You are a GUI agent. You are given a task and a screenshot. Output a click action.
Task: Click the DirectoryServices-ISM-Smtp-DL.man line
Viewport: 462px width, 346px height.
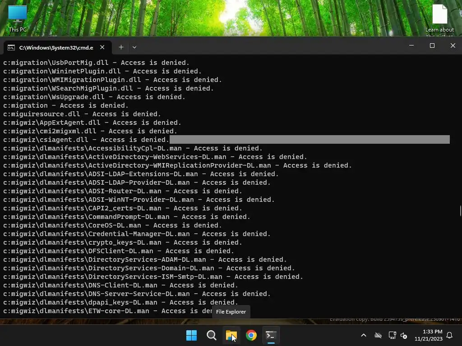click(x=153, y=277)
